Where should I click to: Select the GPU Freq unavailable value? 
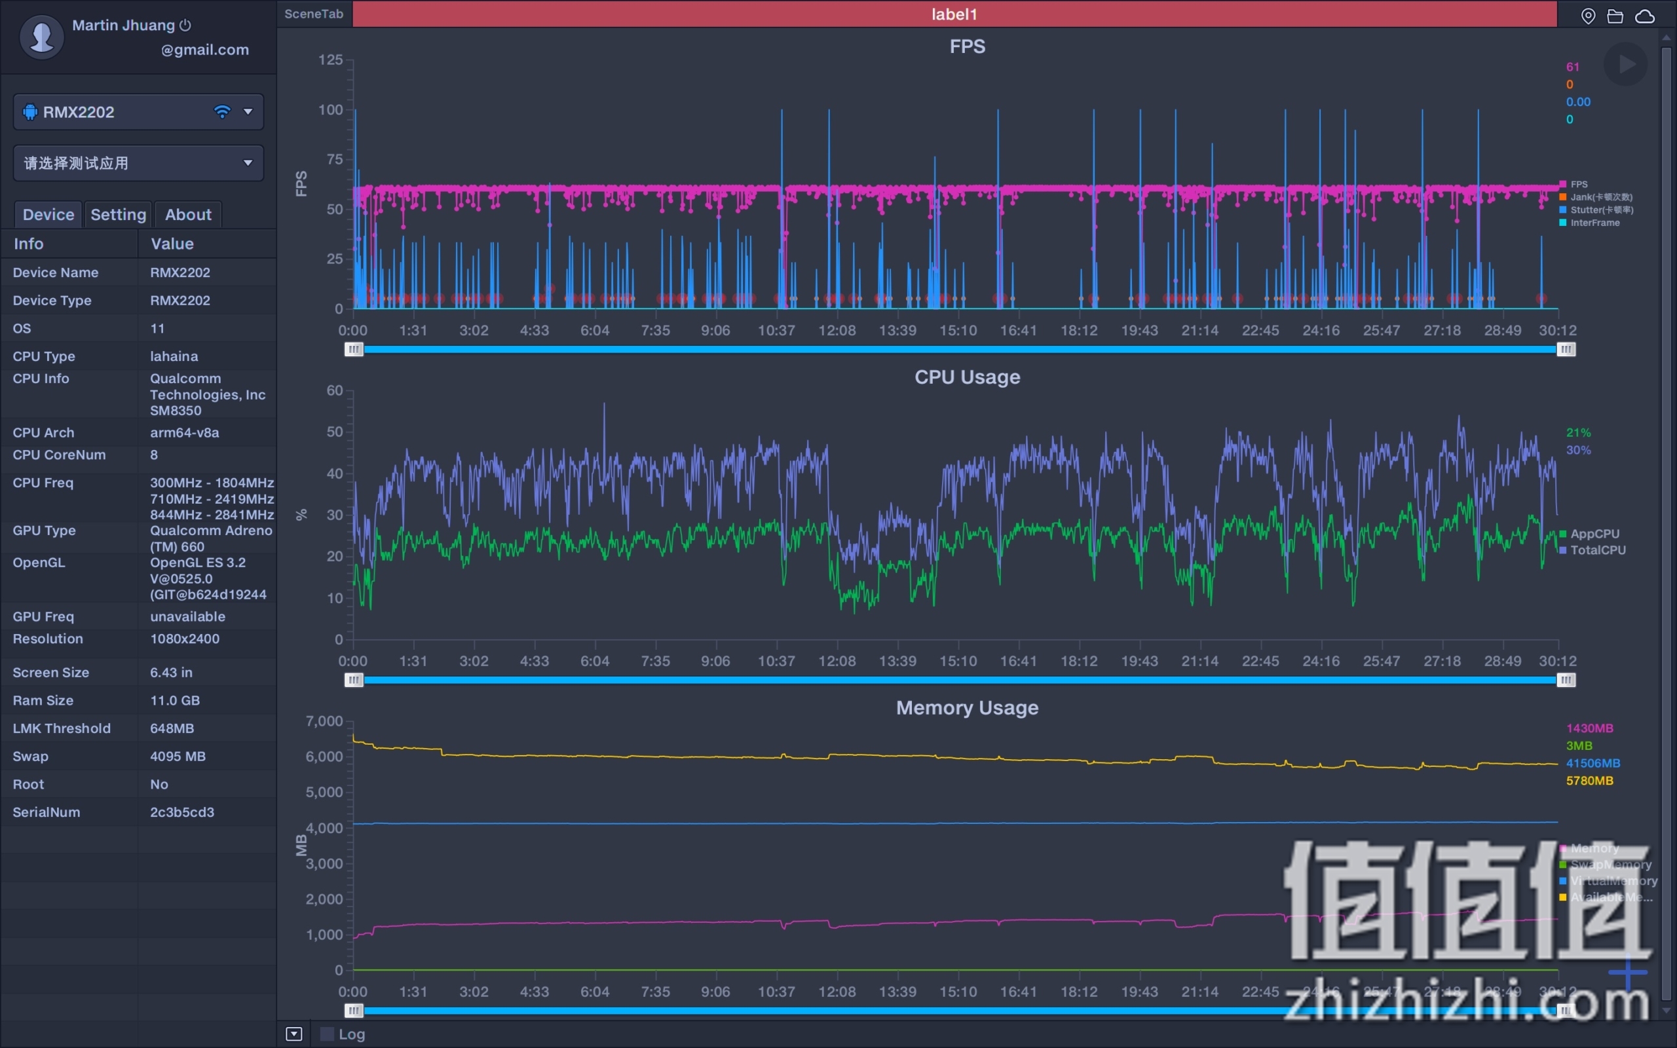point(187,616)
